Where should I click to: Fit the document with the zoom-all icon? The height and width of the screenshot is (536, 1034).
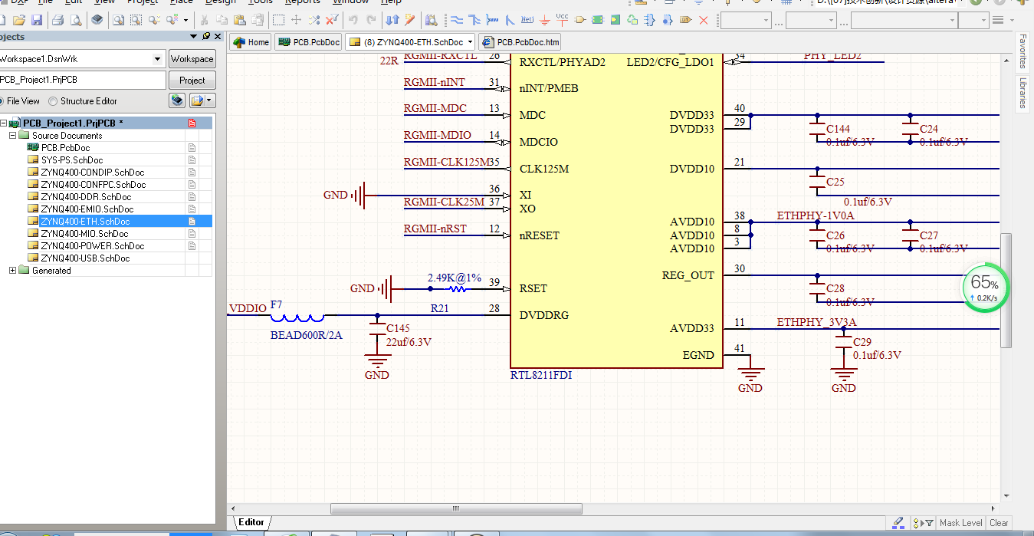(x=118, y=21)
